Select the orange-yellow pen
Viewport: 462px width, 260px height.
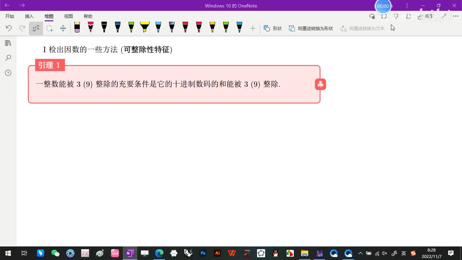tap(212, 27)
